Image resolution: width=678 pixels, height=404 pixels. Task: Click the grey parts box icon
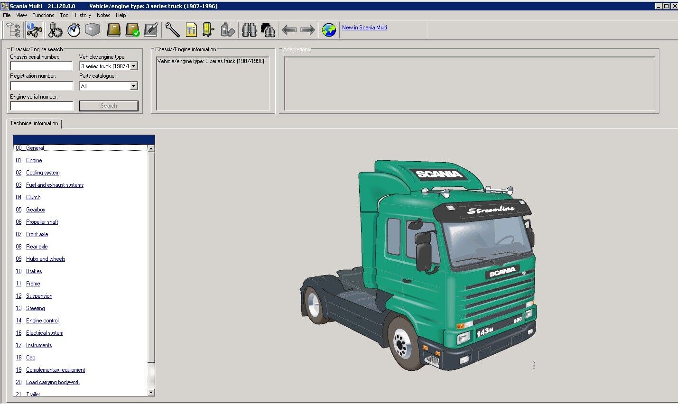[x=93, y=30]
